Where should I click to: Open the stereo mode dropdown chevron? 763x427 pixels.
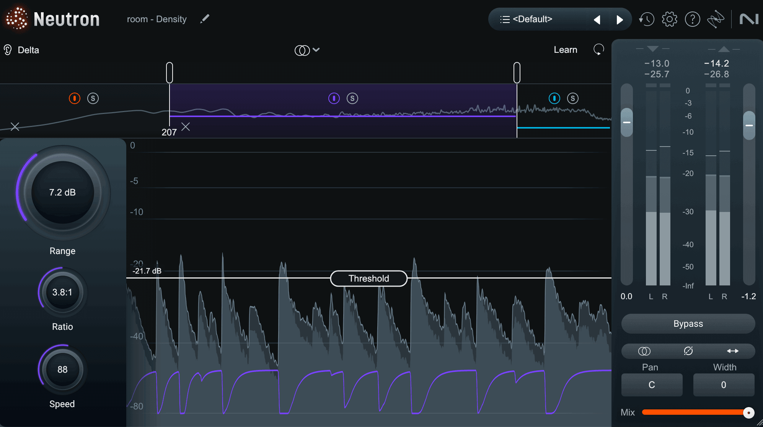316,50
